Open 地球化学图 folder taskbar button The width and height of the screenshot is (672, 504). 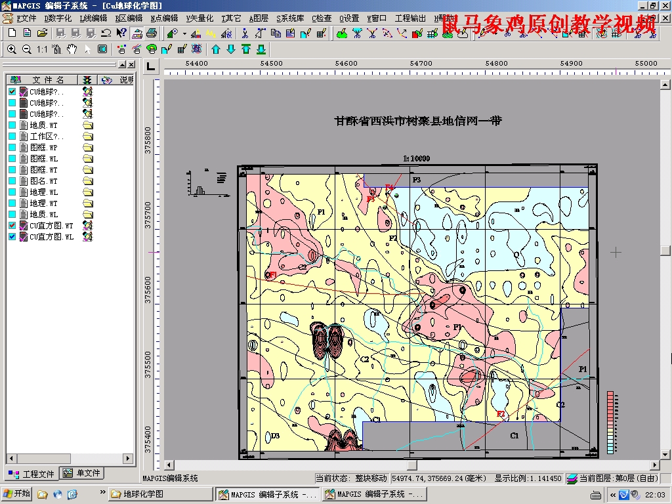[x=160, y=494]
